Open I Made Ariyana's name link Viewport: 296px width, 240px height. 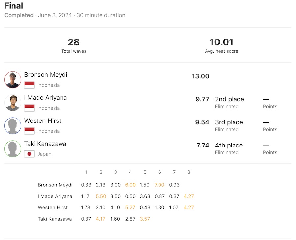point(45,98)
